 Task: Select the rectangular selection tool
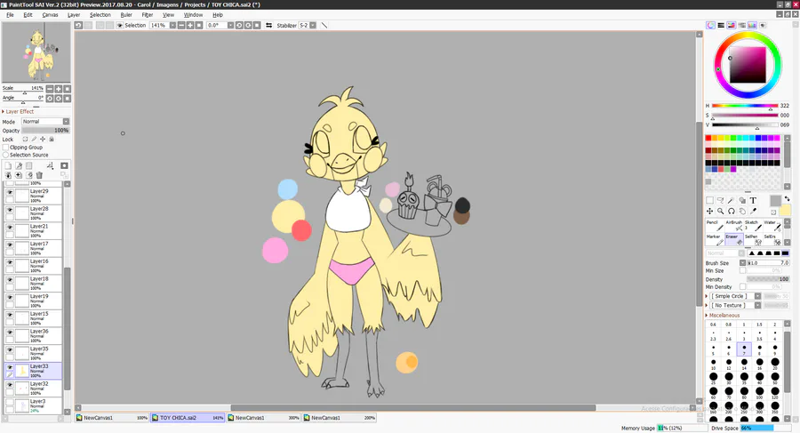click(709, 201)
